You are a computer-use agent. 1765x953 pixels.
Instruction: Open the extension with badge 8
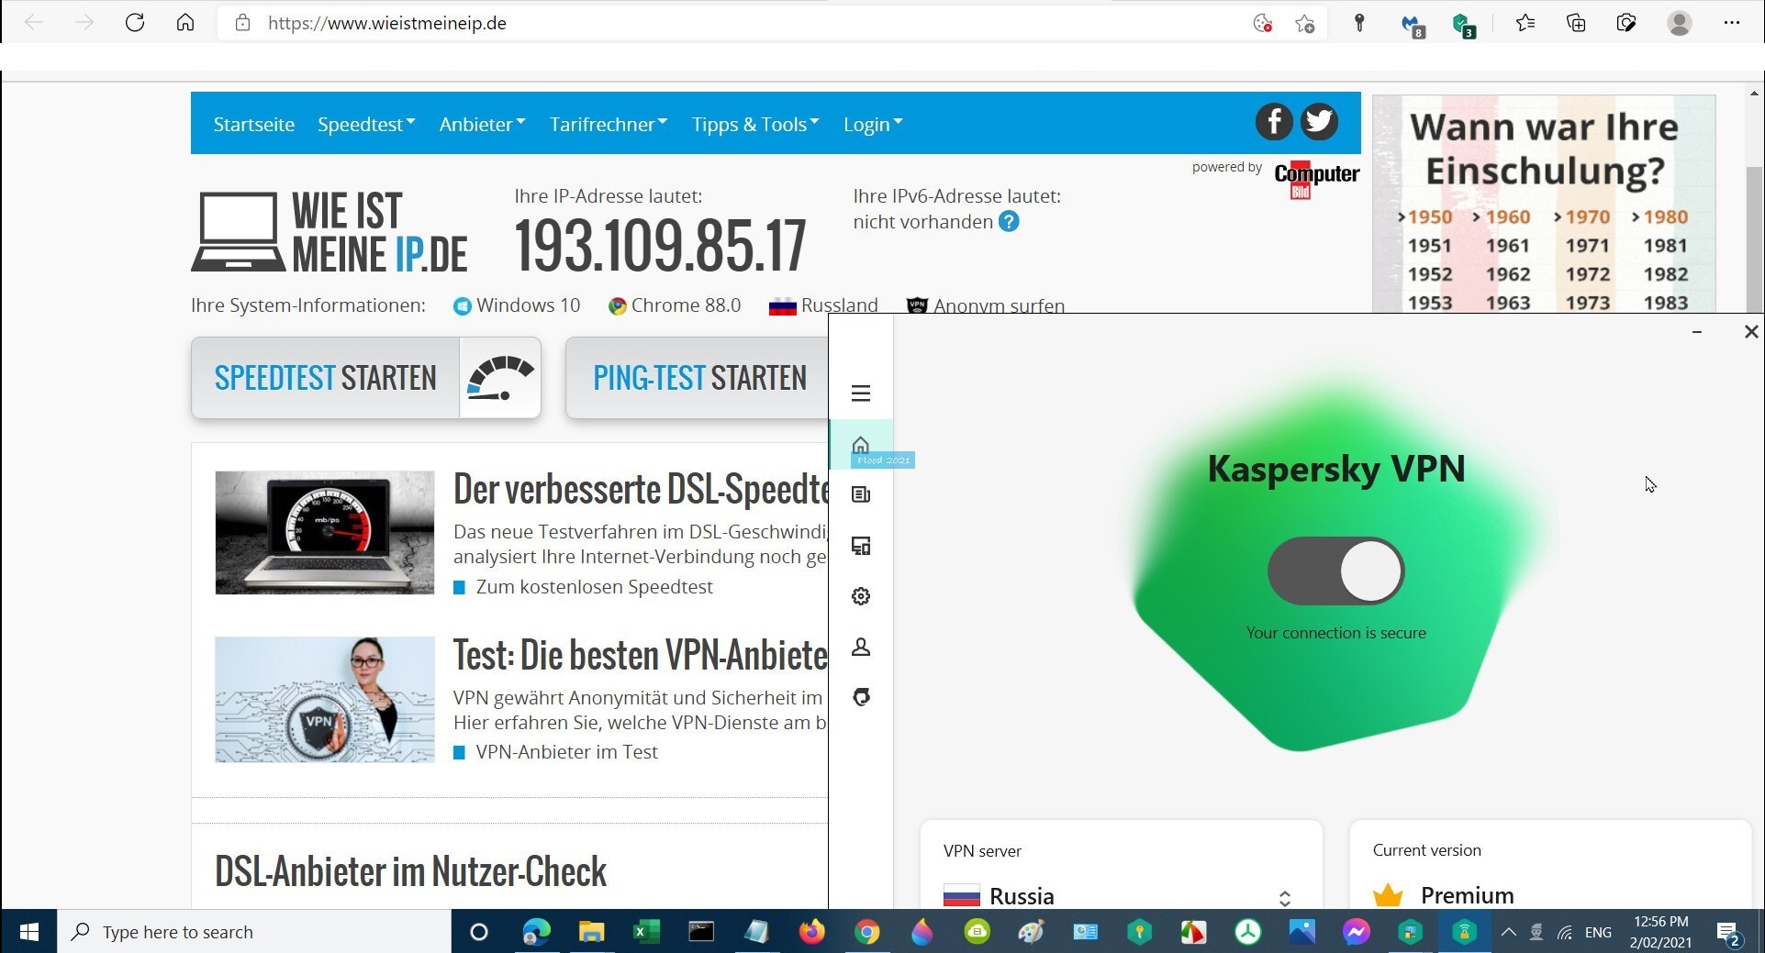1412,25
